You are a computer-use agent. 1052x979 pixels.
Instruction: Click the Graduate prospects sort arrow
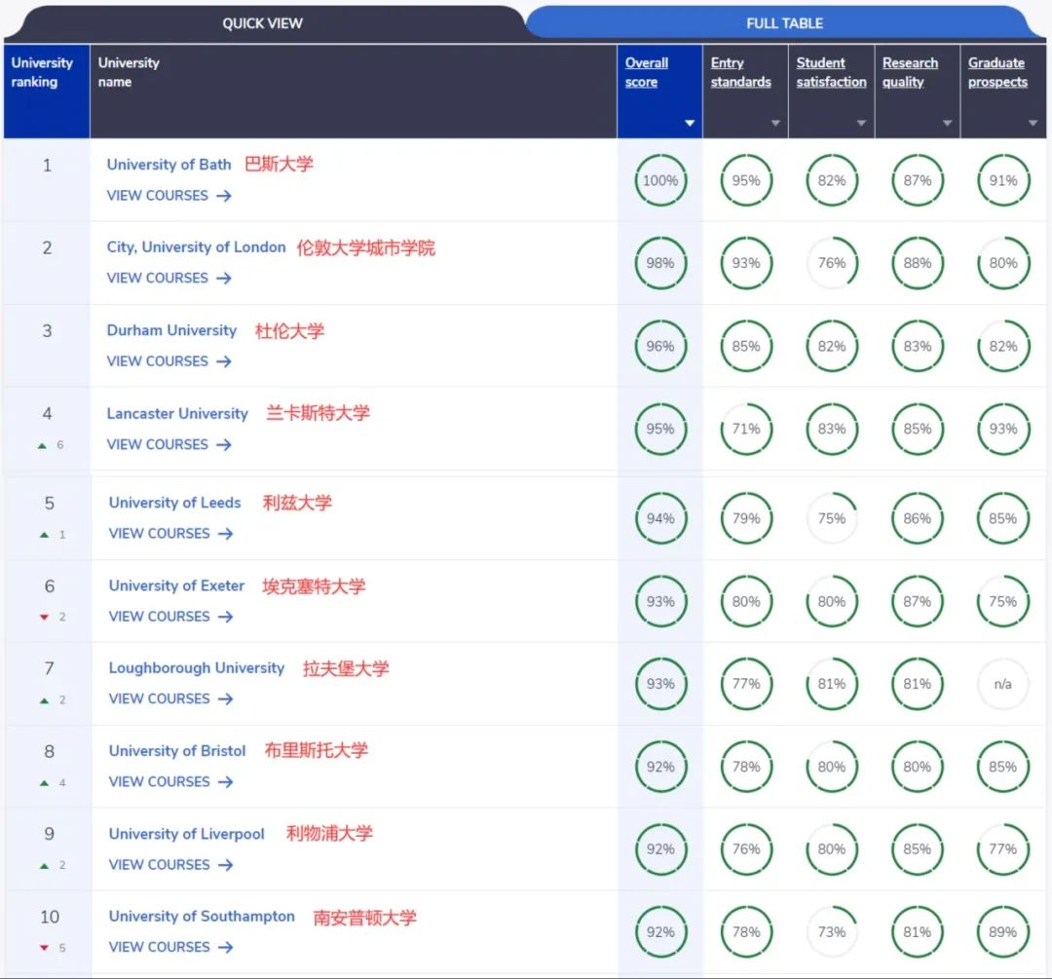[x=1033, y=123]
